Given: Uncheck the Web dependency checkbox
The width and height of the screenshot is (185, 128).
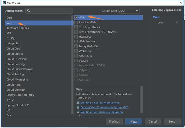Looking at the screenshot, I should (76, 18).
